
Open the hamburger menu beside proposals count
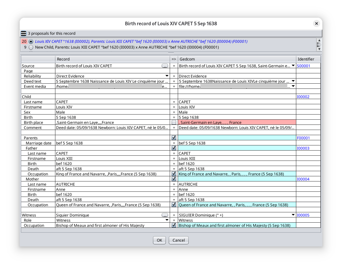24,33
